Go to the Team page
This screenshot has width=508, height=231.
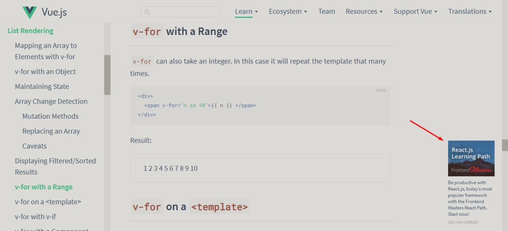point(327,12)
